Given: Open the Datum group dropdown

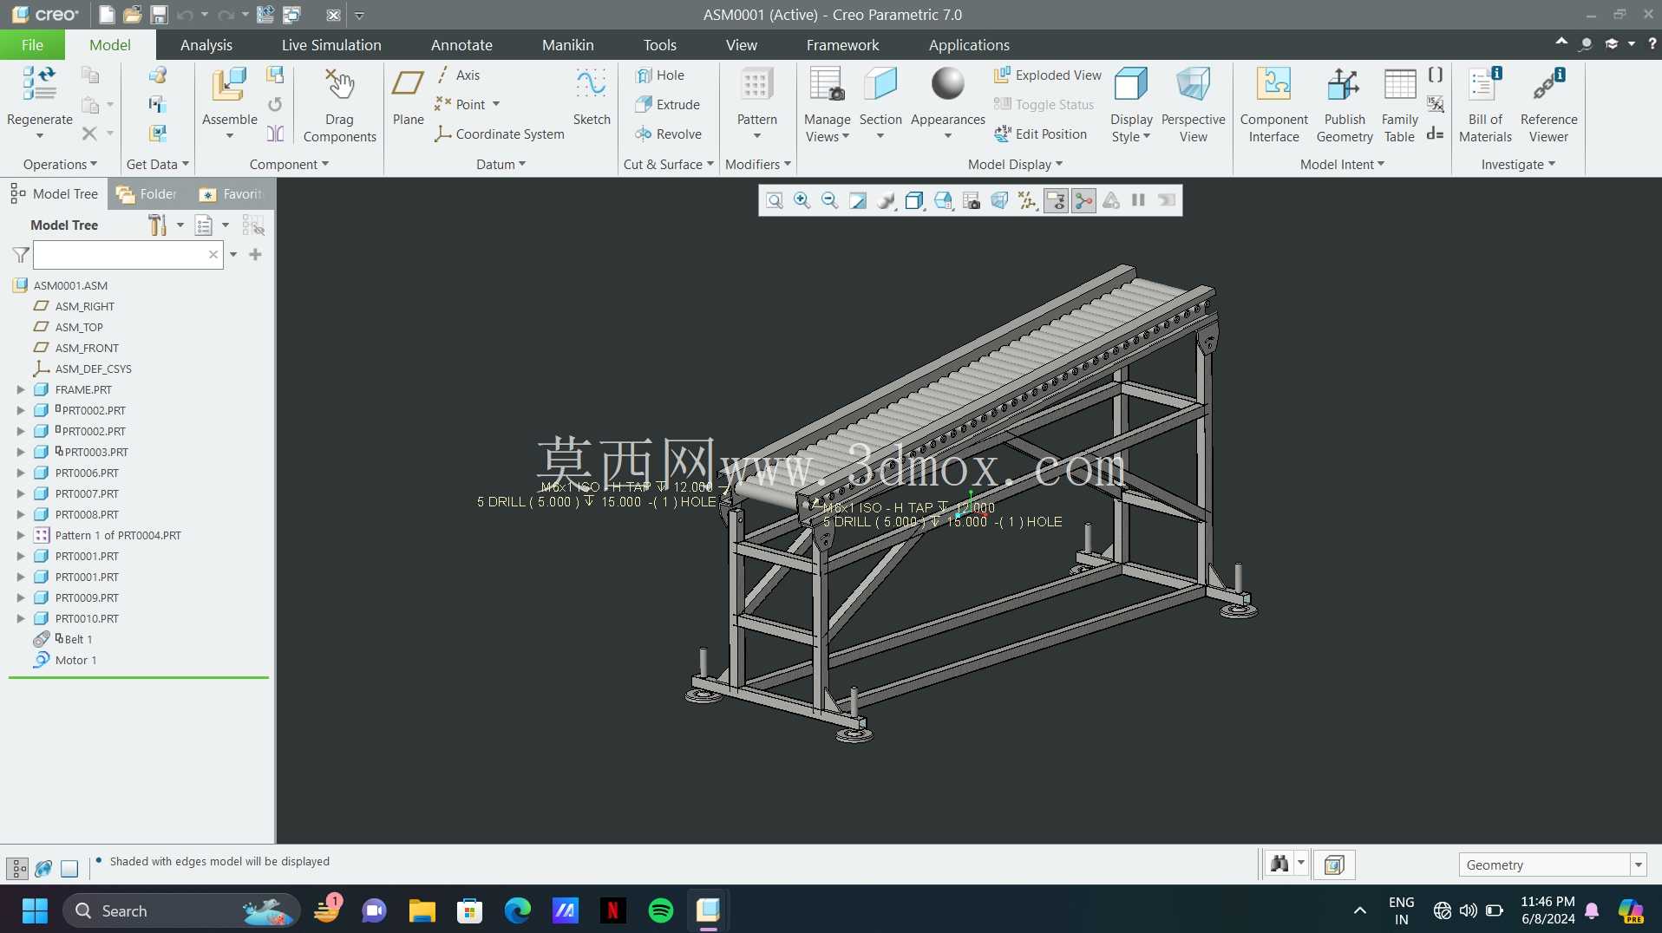Looking at the screenshot, I should pyautogui.click(x=501, y=164).
